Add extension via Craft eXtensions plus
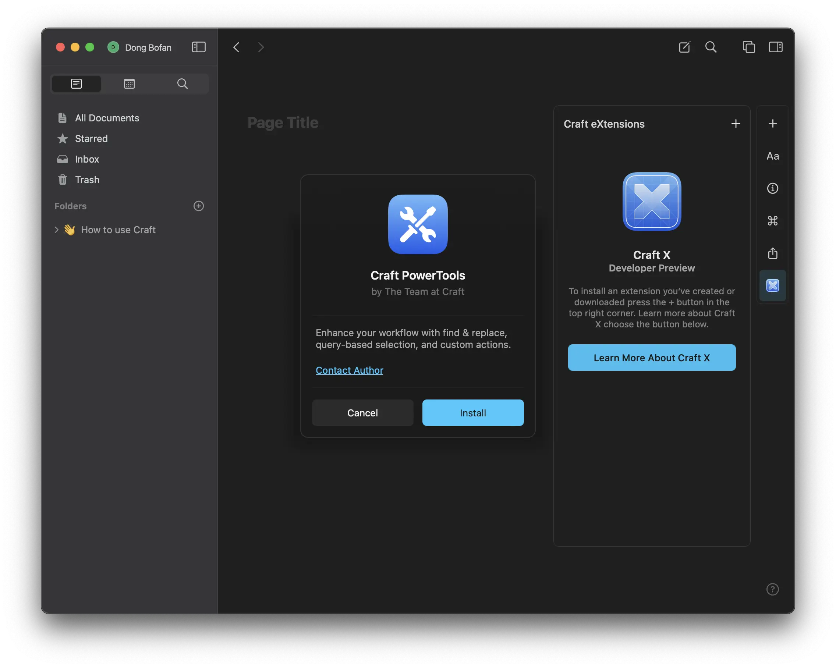Viewport: 836px width, 668px height. click(736, 124)
